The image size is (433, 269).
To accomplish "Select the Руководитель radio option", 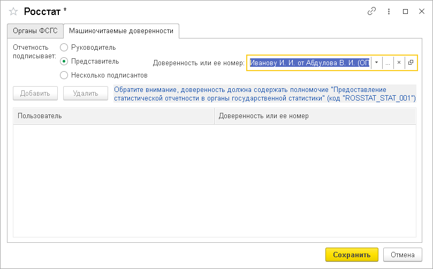I will [x=64, y=48].
